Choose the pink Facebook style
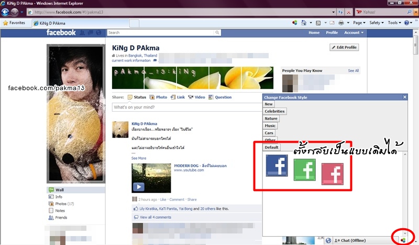 (333, 174)
